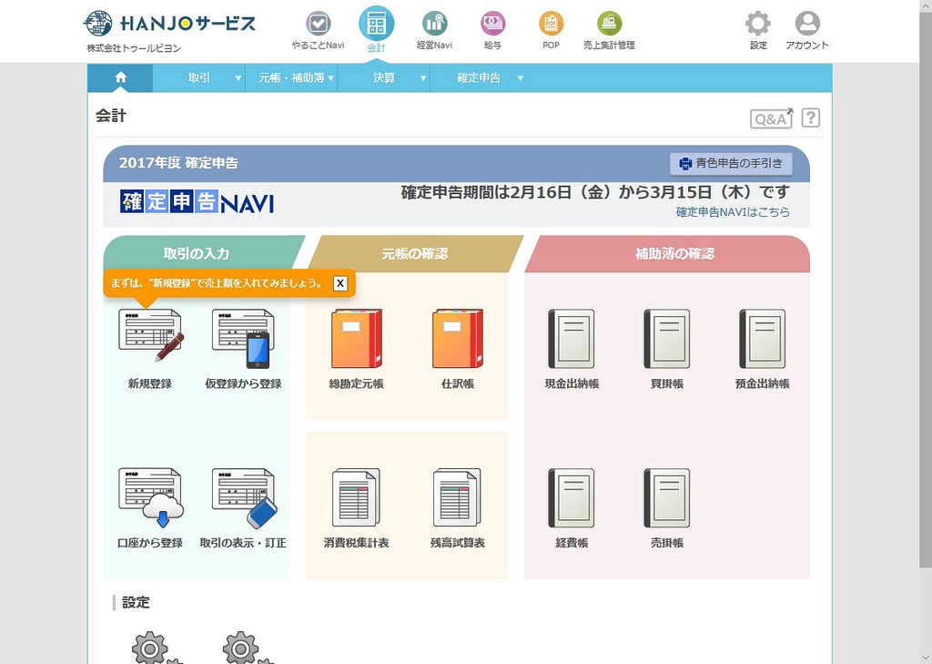Click the 経営Navi icon in header
Screen dimensions: 932x664
[x=434, y=30]
